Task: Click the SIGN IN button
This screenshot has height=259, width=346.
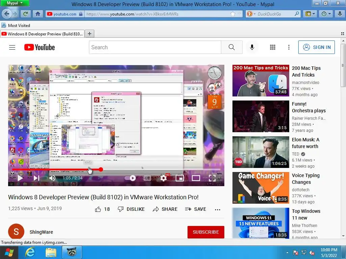Action: click(316, 47)
